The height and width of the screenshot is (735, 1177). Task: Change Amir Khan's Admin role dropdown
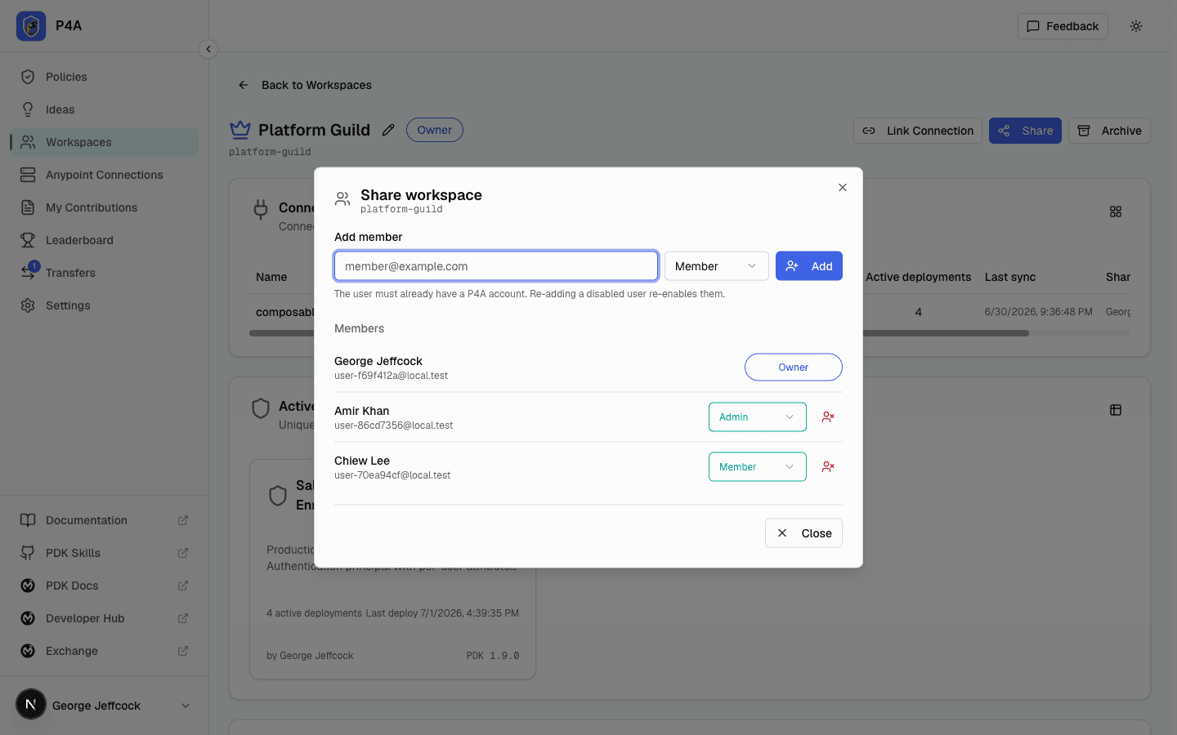point(758,417)
